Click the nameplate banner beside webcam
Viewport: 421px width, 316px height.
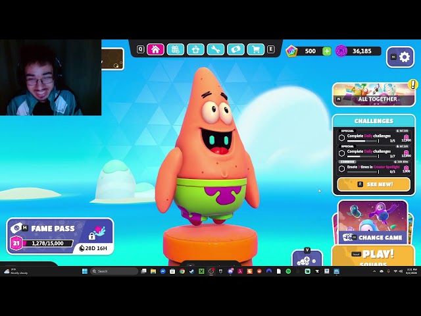[x=112, y=59]
